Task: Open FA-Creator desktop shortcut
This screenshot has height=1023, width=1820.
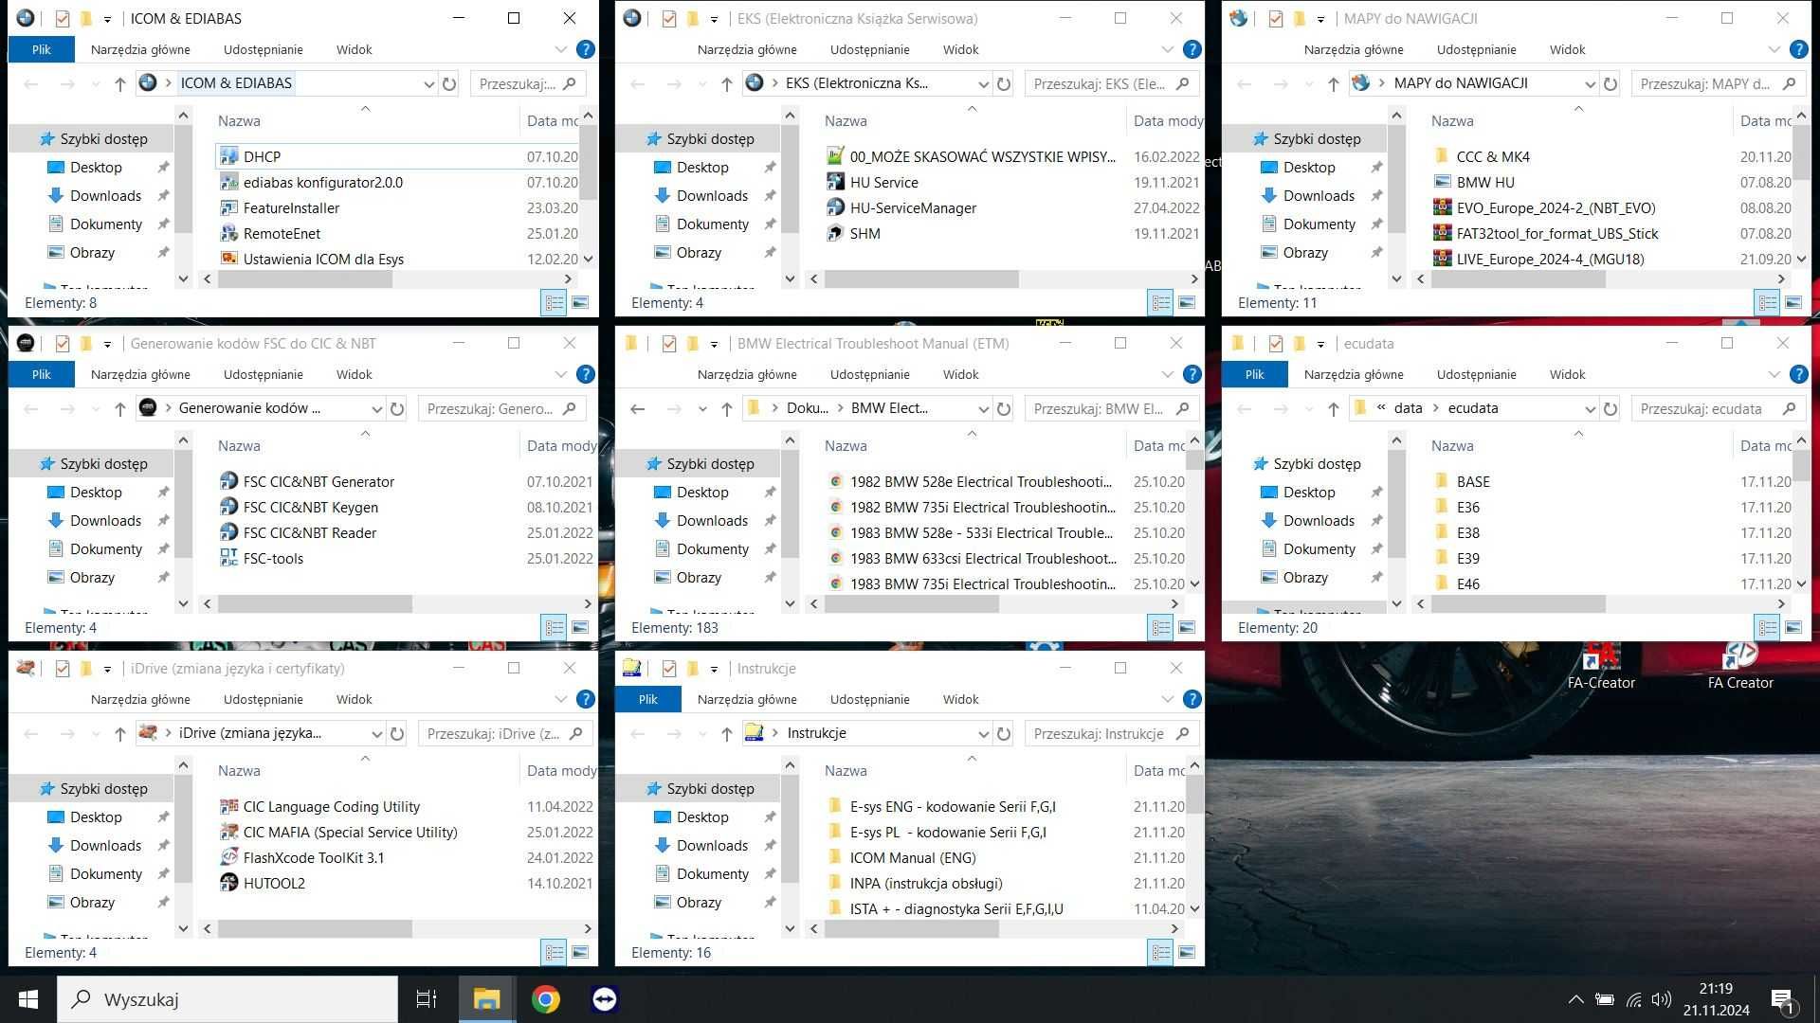Action: point(1601,667)
